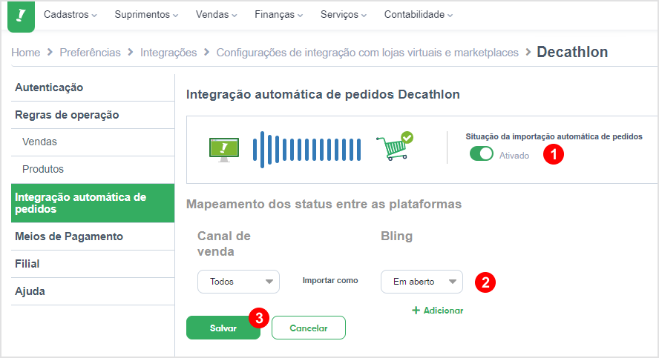659x358 pixels.
Task: Select Ajuda in sidebar
Action: click(x=93, y=291)
